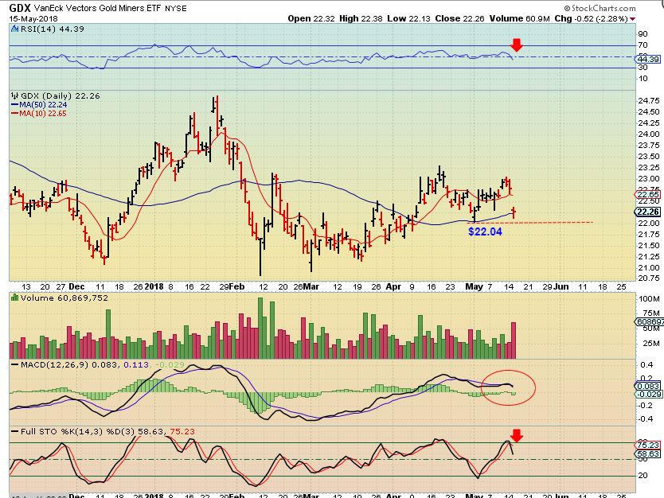
Task: Click the 'Low 22.13' value
Action: coord(408,18)
